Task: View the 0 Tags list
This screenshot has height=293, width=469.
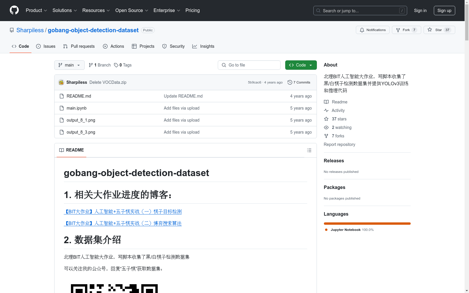Action: pos(123,65)
